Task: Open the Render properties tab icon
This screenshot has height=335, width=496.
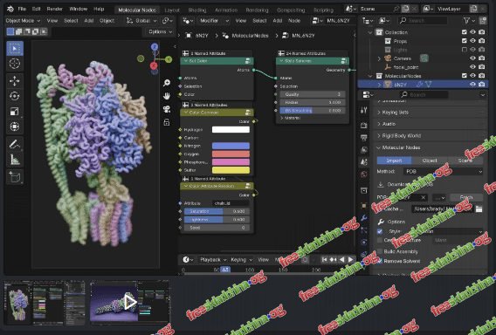Action: point(364,126)
